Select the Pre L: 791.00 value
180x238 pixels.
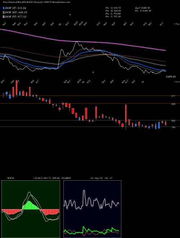113,14
